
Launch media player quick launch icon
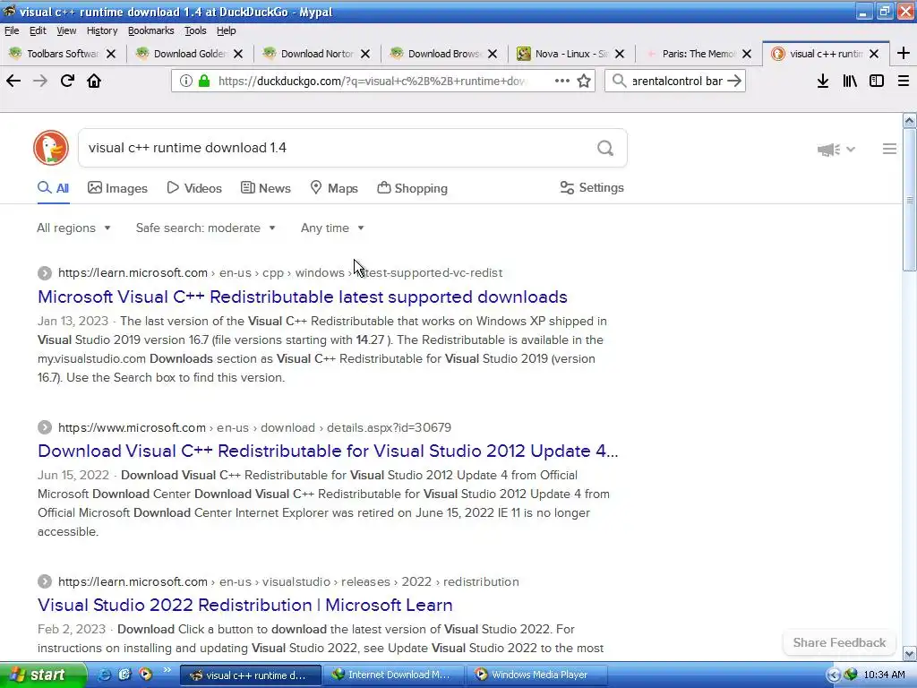tap(145, 675)
